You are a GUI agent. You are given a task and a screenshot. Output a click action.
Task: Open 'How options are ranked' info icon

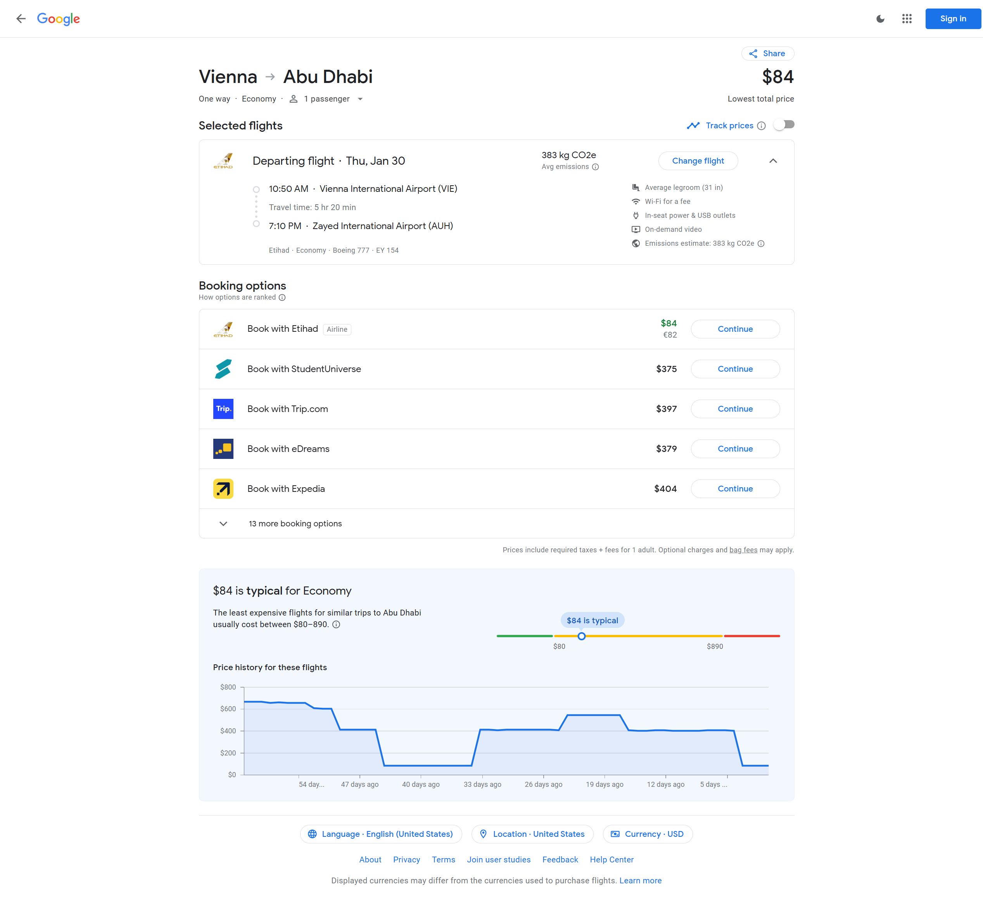click(x=282, y=297)
